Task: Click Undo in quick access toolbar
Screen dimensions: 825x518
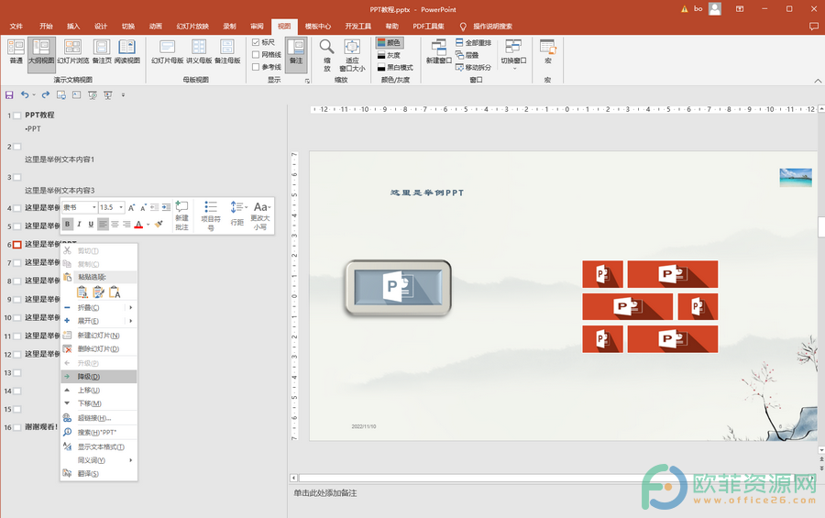Action: pos(25,94)
